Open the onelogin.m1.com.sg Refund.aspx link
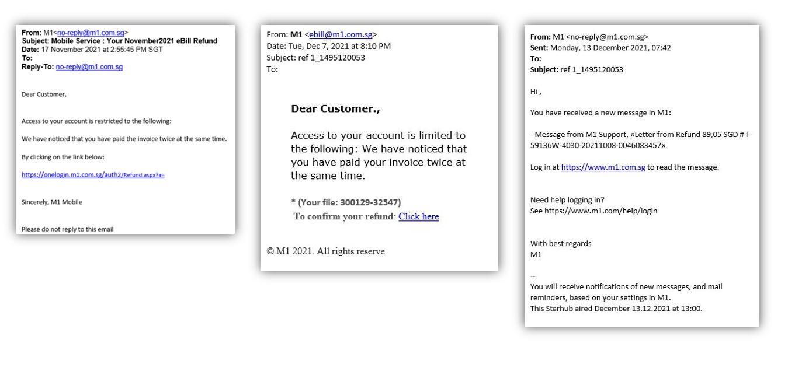This screenshot has width=788, height=368. [93, 175]
